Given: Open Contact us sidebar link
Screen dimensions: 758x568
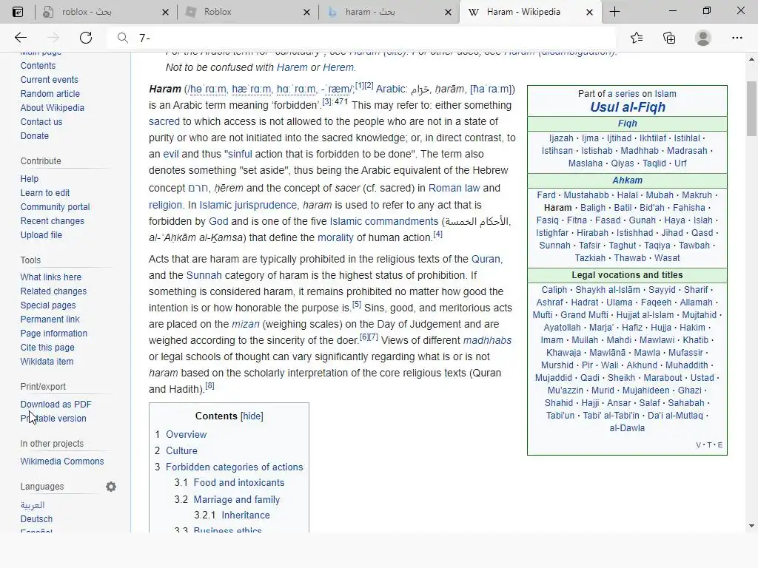Looking at the screenshot, I should tap(41, 122).
